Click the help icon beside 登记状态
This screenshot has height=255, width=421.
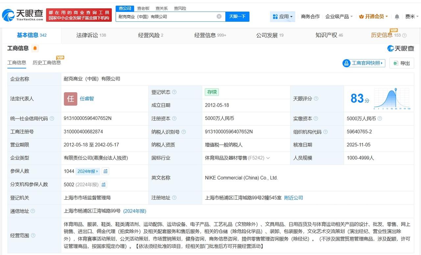click(x=174, y=92)
